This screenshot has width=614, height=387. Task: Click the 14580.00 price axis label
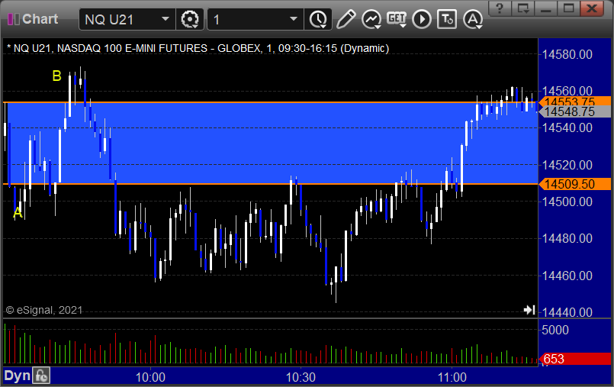coord(567,54)
